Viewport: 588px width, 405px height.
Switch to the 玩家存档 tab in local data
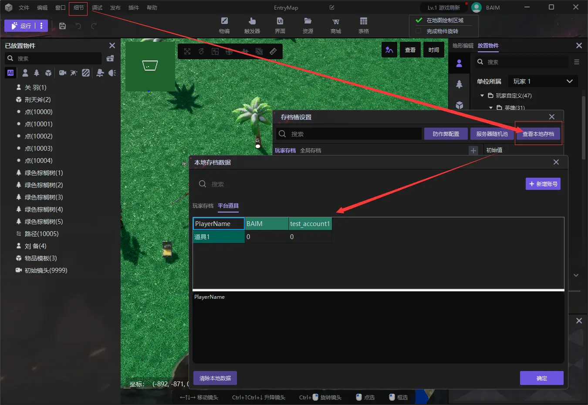(x=203, y=206)
